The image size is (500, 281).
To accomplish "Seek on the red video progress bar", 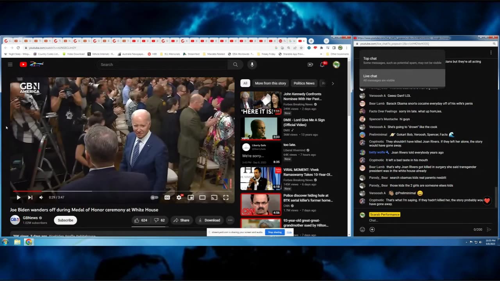I will [122, 191].
